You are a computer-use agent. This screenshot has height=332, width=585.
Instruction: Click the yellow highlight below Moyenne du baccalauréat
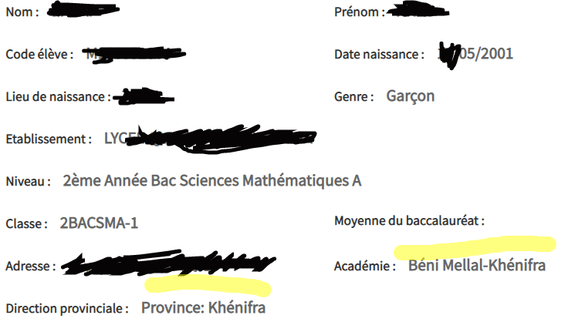(475, 246)
